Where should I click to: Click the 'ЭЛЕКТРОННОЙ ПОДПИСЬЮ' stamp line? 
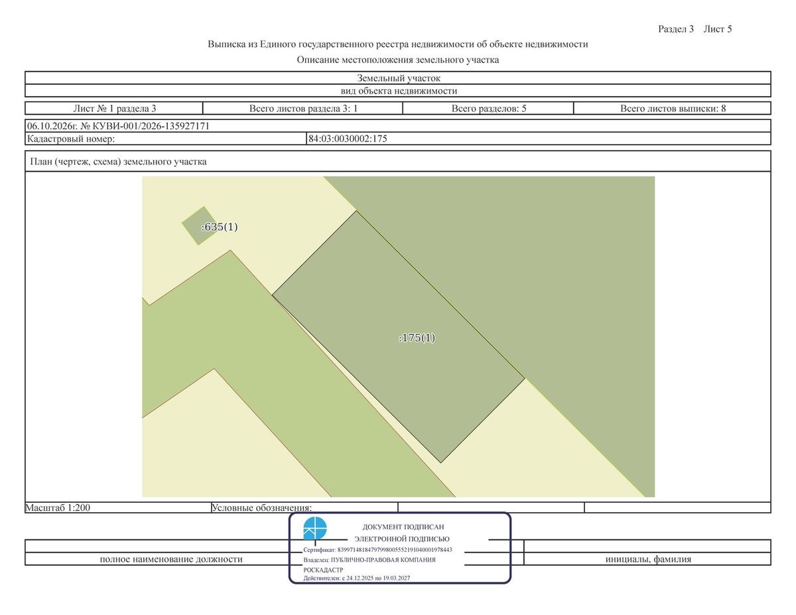(402, 539)
